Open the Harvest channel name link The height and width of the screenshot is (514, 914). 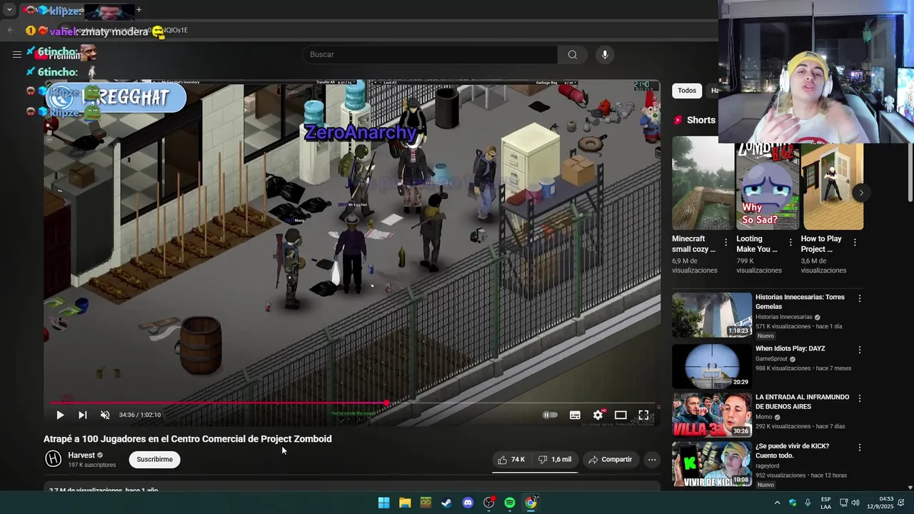pos(81,455)
